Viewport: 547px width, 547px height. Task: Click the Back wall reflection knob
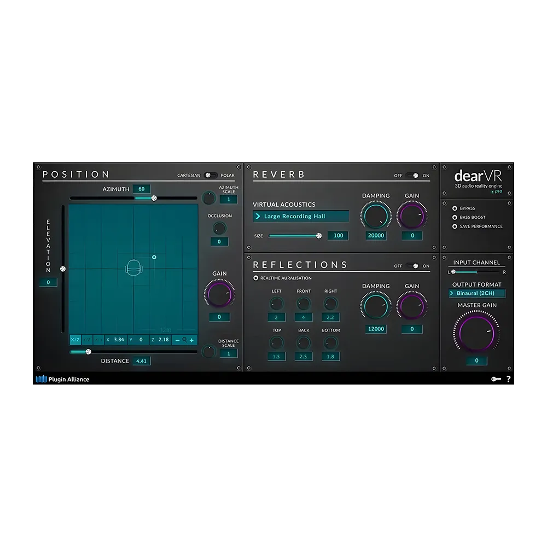(304, 343)
